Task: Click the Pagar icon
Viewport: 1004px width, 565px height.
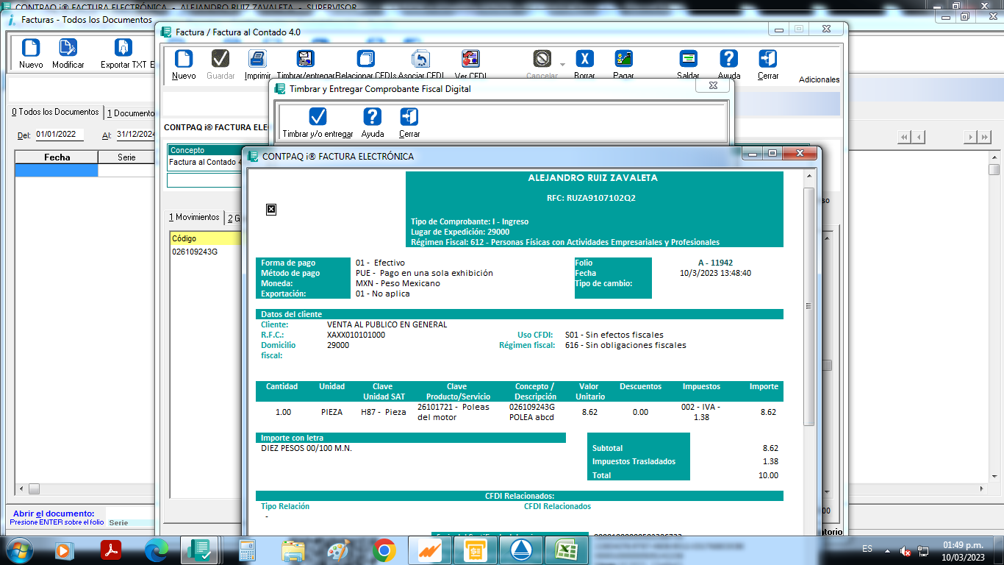Action: pyautogui.click(x=623, y=59)
